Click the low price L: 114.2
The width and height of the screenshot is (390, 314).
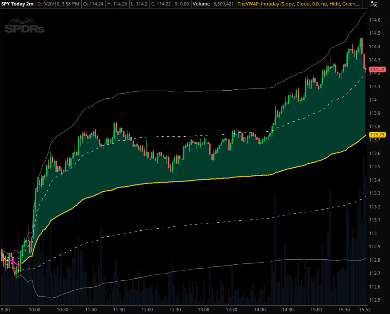[x=139, y=4]
